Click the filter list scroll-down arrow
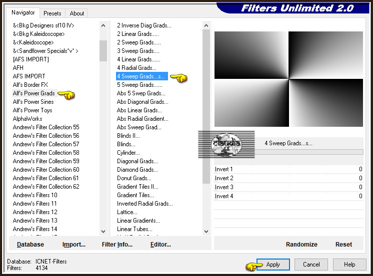Viewport: 373px width, 276px height. tap(206, 231)
